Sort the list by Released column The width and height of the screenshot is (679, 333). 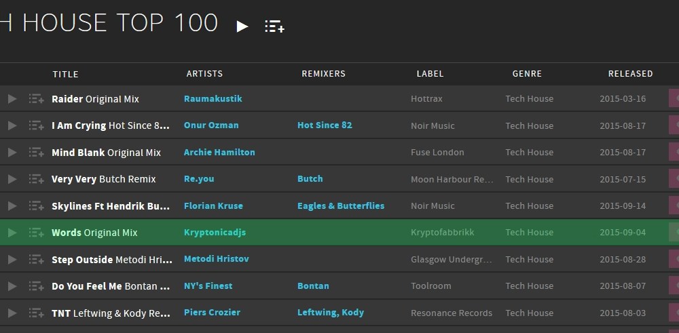point(630,74)
